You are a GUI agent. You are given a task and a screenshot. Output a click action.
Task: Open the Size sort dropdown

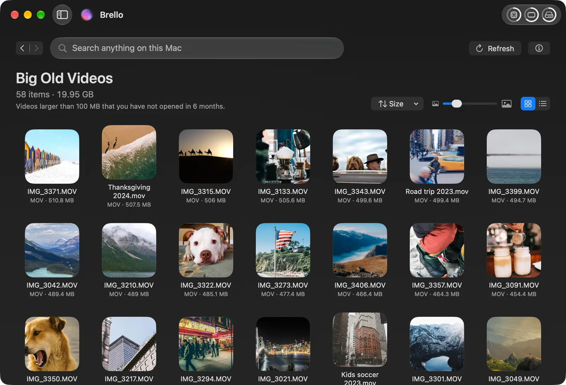(x=397, y=104)
